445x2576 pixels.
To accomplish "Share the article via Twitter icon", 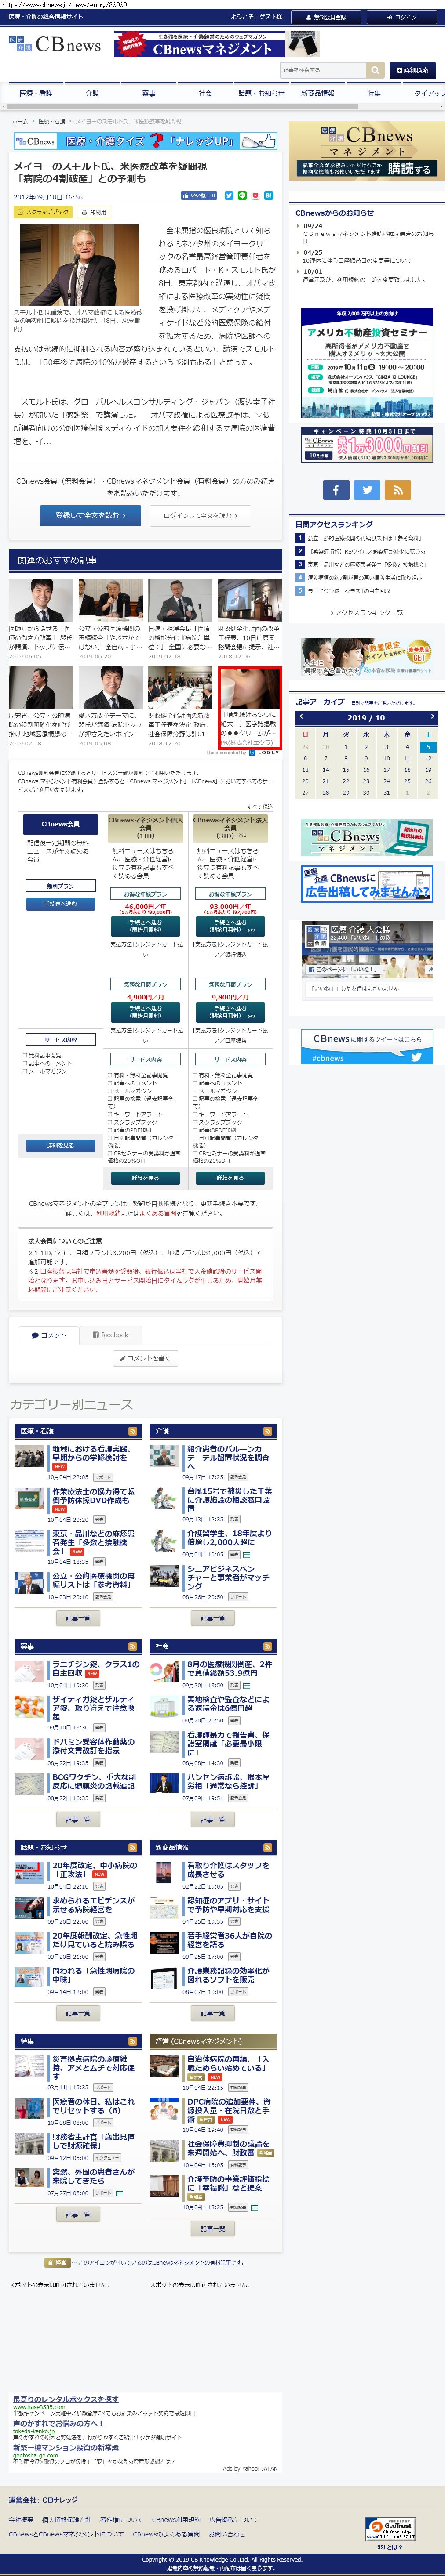I will click(229, 196).
